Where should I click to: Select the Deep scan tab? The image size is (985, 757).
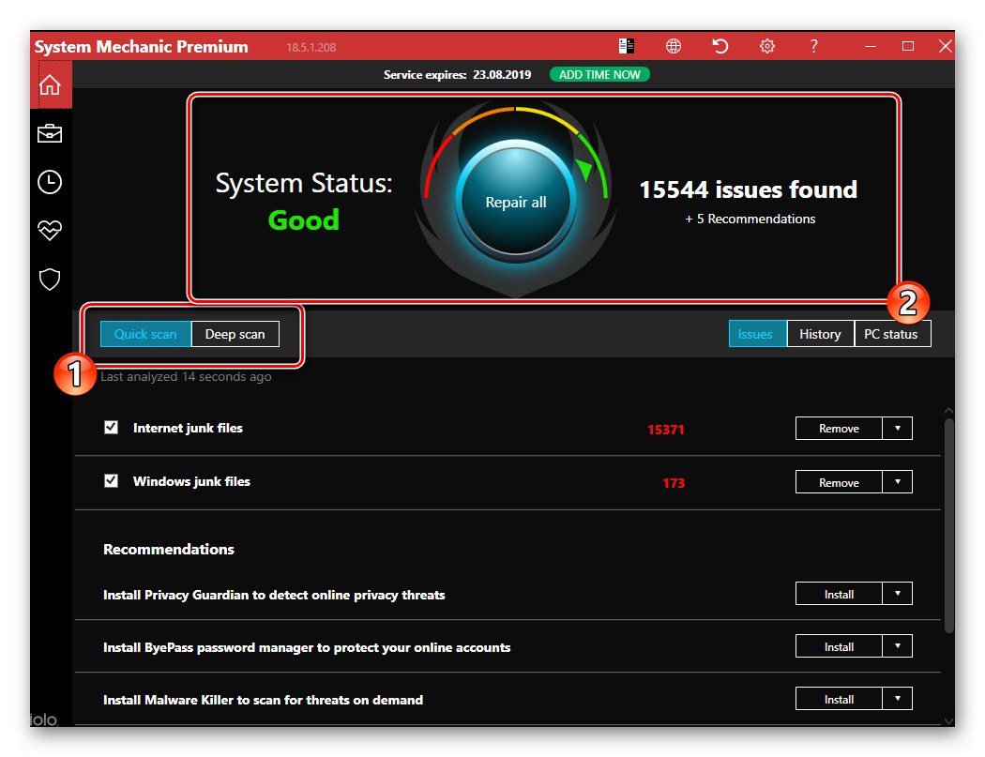pyautogui.click(x=235, y=334)
